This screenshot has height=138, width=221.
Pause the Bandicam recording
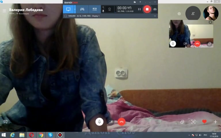(x=139, y=9)
